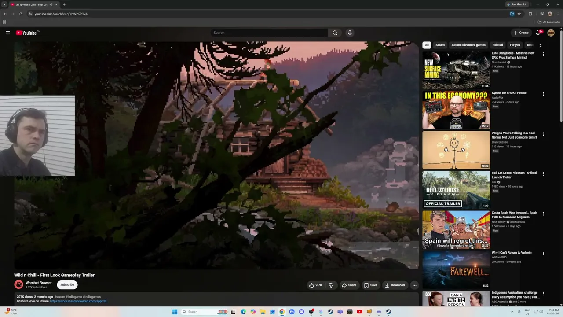The image size is (563, 317).
Task: Dislike the video with thumbs down
Action: click(x=331, y=285)
